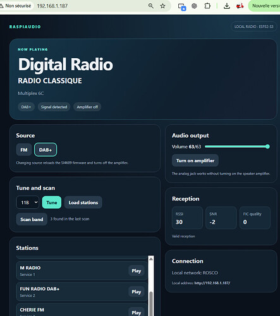
Task: Click the FUN RADIO DAB+ station row name
Action: [x=40, y=289]
